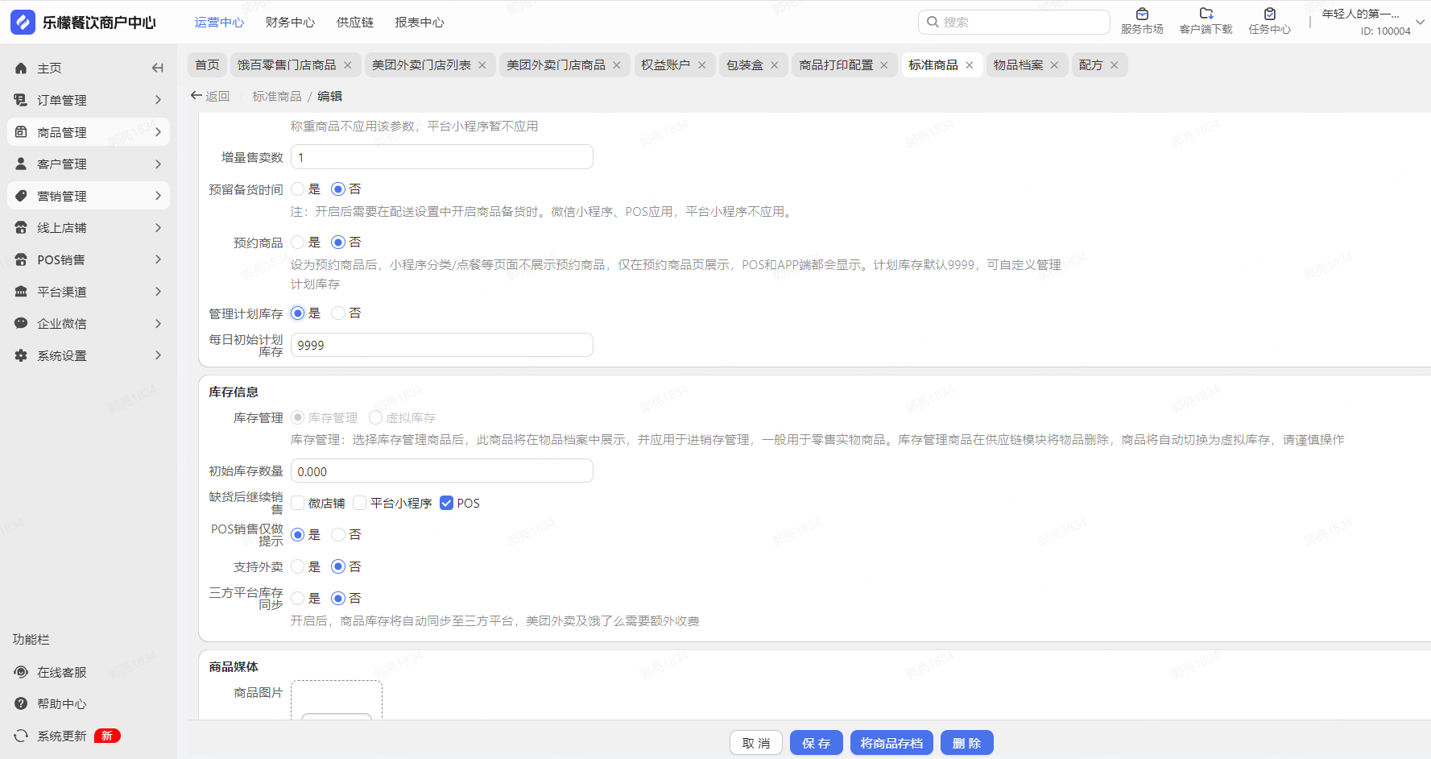Expand the POS销售 chevron

tap(158, 259)
